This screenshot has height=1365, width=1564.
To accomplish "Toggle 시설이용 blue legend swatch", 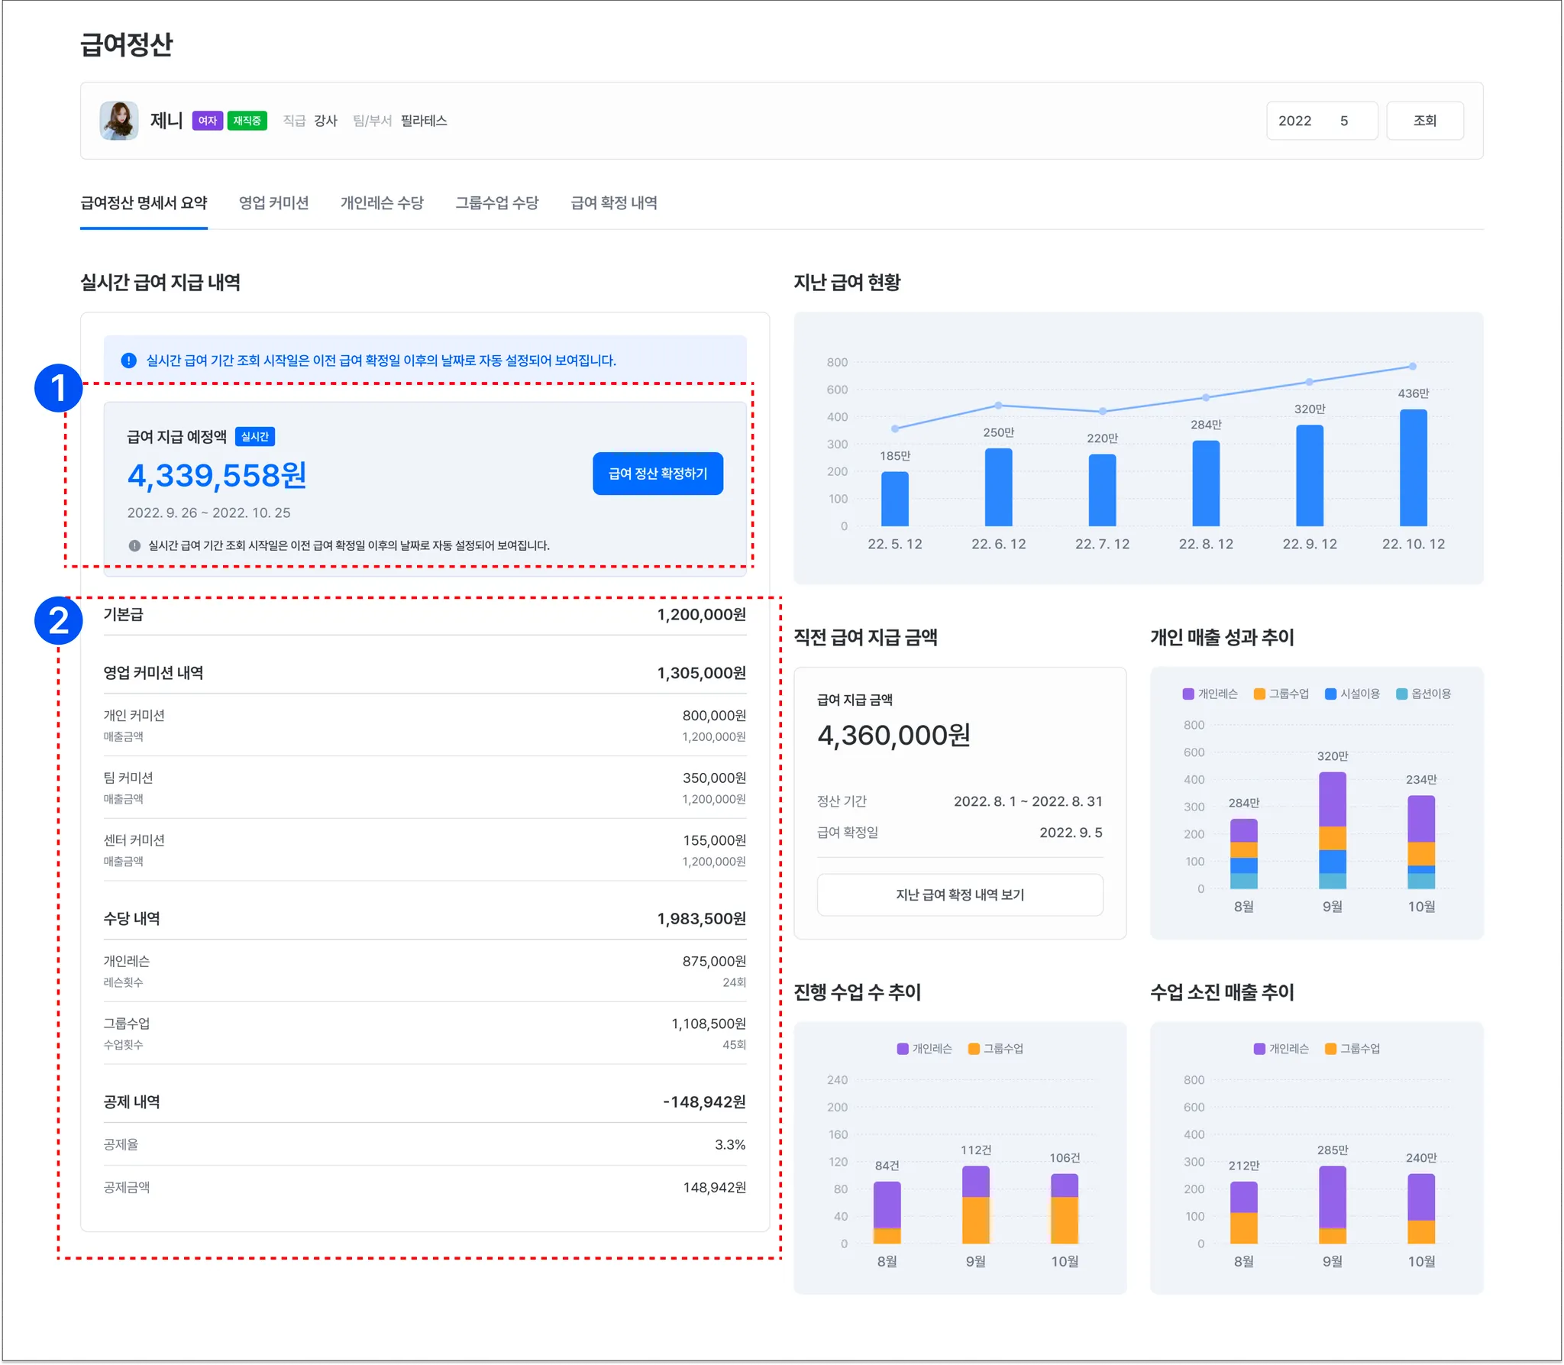I will coord(1330,694).
